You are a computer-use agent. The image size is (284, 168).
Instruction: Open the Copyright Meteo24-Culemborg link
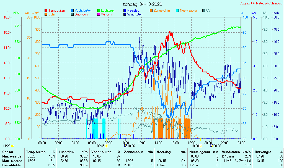(261, 3)
